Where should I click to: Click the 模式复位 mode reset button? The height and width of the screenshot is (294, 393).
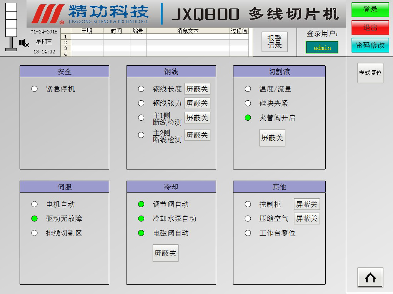370,73
